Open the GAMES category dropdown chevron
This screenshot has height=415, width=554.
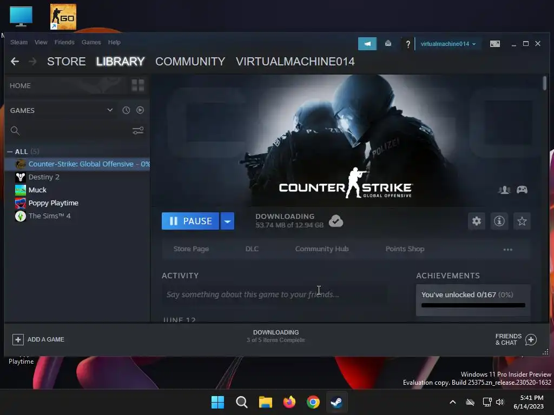coord(110,110)
